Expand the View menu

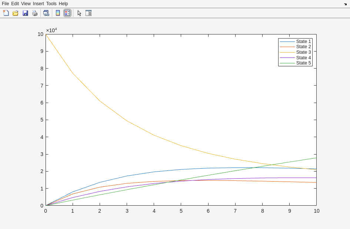click(26, 4)
